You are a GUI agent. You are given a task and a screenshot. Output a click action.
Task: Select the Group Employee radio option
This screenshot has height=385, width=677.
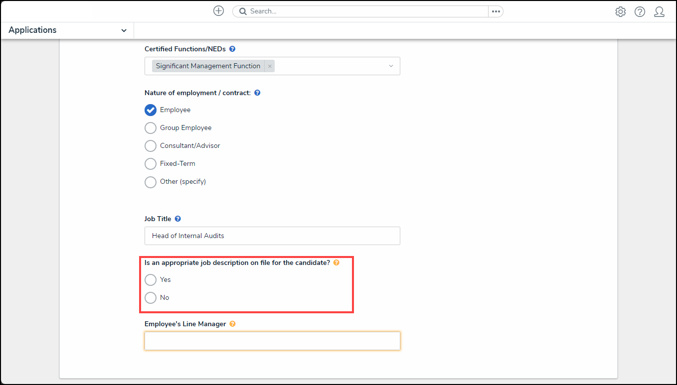click(x=151, y=128)
